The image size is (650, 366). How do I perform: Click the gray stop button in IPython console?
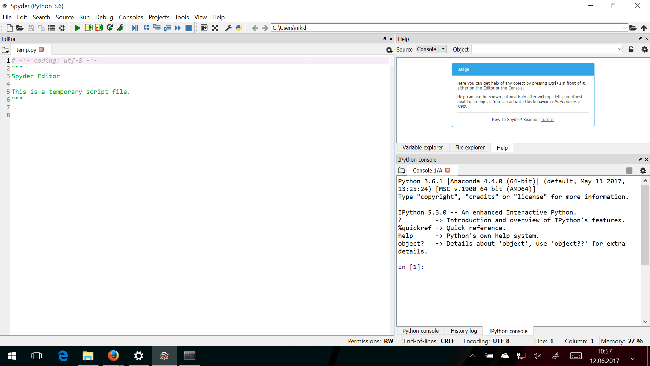click(629, 170)
